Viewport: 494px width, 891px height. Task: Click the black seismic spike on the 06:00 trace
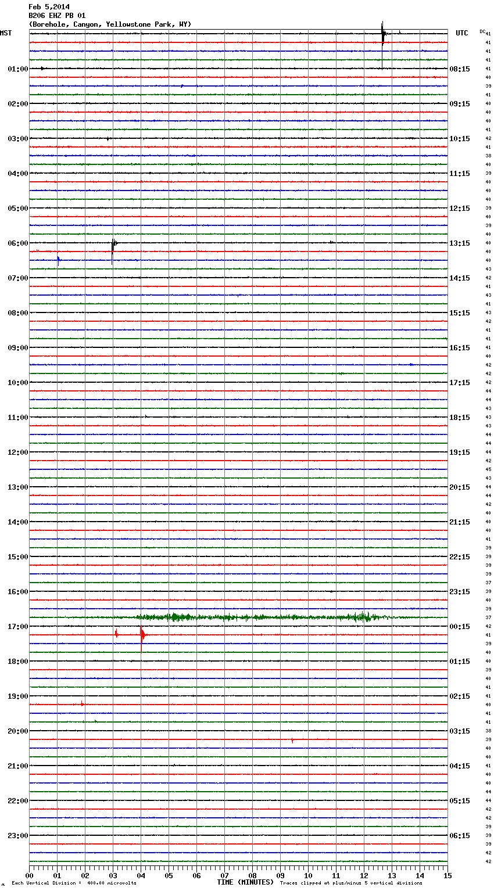pos(113,244)
